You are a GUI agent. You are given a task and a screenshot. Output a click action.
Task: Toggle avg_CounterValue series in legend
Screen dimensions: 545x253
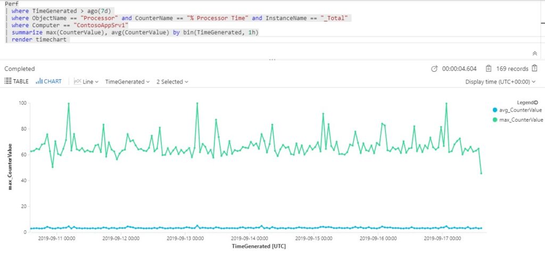pos(517,110)
